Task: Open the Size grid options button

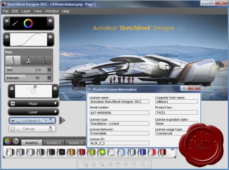Action: click(49, 70)
